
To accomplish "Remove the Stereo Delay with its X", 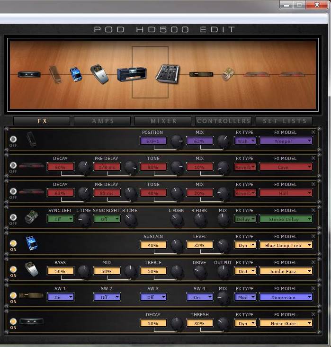I will click(x=313, y=210).
